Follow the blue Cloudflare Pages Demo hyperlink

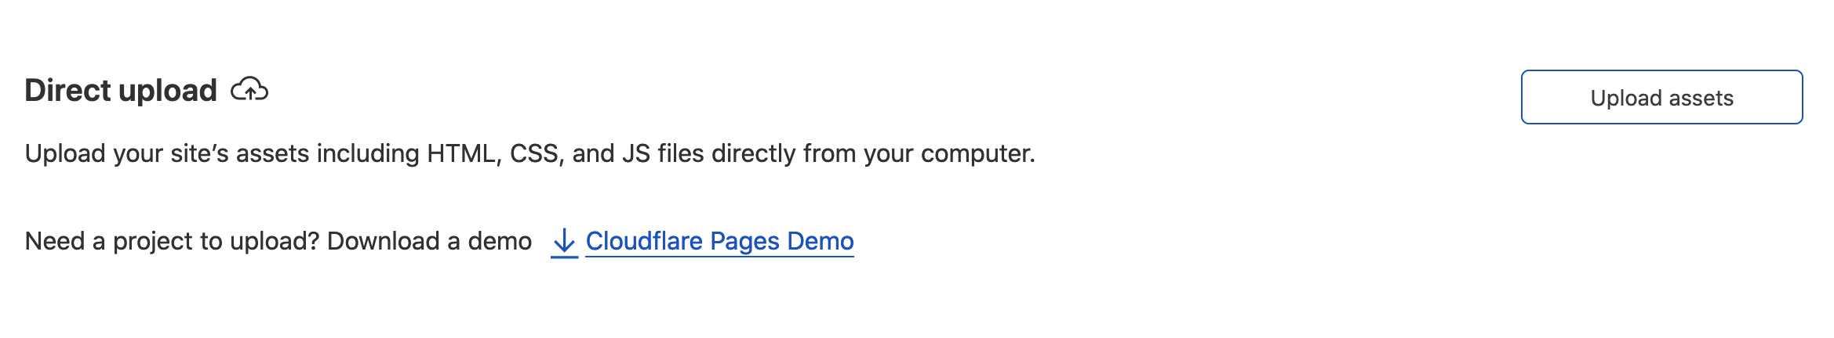719,241
